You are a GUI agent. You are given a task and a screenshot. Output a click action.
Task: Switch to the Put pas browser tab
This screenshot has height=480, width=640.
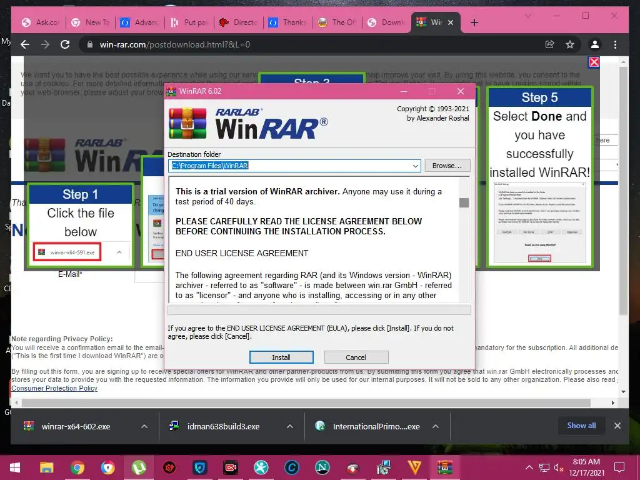[190, 22]
